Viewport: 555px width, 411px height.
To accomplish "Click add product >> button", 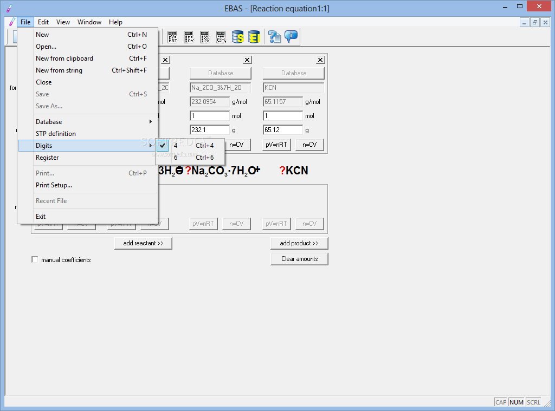I will [299, 243].
